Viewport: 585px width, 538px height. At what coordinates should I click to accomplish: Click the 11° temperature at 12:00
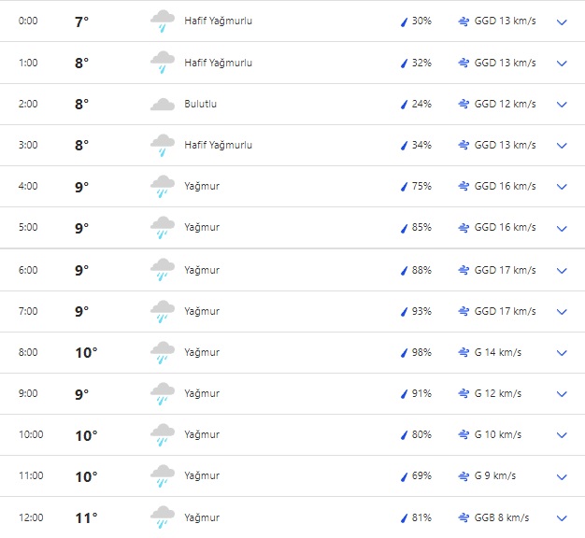point(86,517)
